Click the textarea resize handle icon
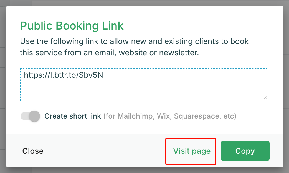The image size is (289, 173). [264, 98]
